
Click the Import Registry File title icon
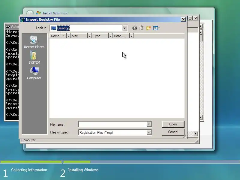(22, 19)
